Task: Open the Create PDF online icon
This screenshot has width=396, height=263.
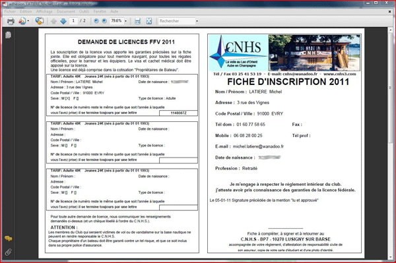Action: [22, 21]
